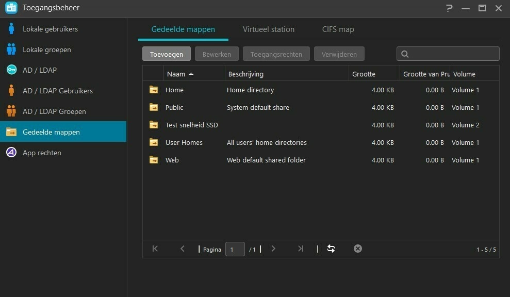Click the App rechten circular icon
This screenshot has width=510, height=297.
[11, 152]
